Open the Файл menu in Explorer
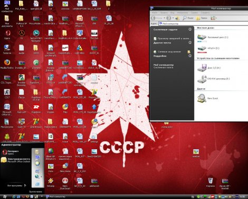 155,13
